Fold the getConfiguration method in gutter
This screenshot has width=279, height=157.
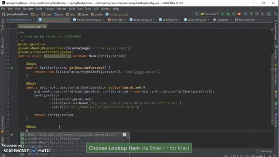(x=17, y=87)
